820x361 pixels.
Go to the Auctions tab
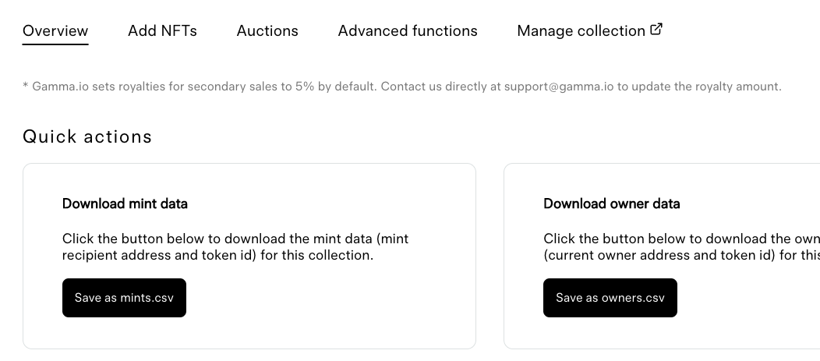[267, 31]
